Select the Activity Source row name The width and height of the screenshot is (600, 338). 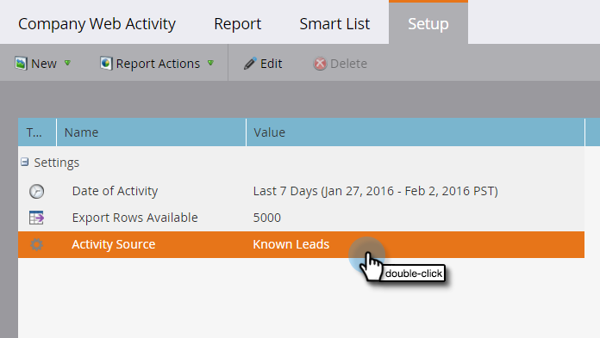click(x=113, y=244)
